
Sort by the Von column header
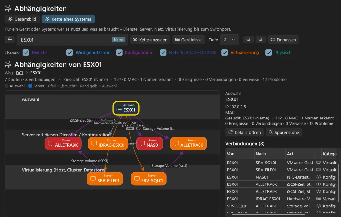click(x=239, y=154)
